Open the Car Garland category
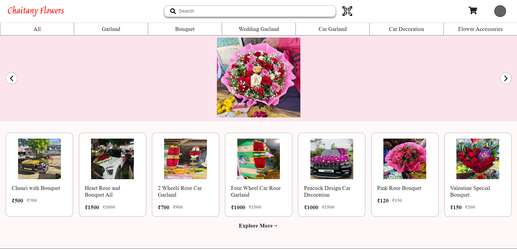 (332, 29)
